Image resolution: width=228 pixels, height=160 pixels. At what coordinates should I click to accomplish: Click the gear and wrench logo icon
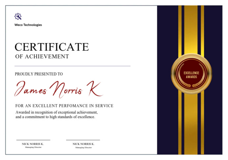tap(18, 16)
